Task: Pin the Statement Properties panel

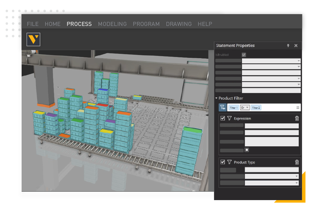Action: coord(288,46)
